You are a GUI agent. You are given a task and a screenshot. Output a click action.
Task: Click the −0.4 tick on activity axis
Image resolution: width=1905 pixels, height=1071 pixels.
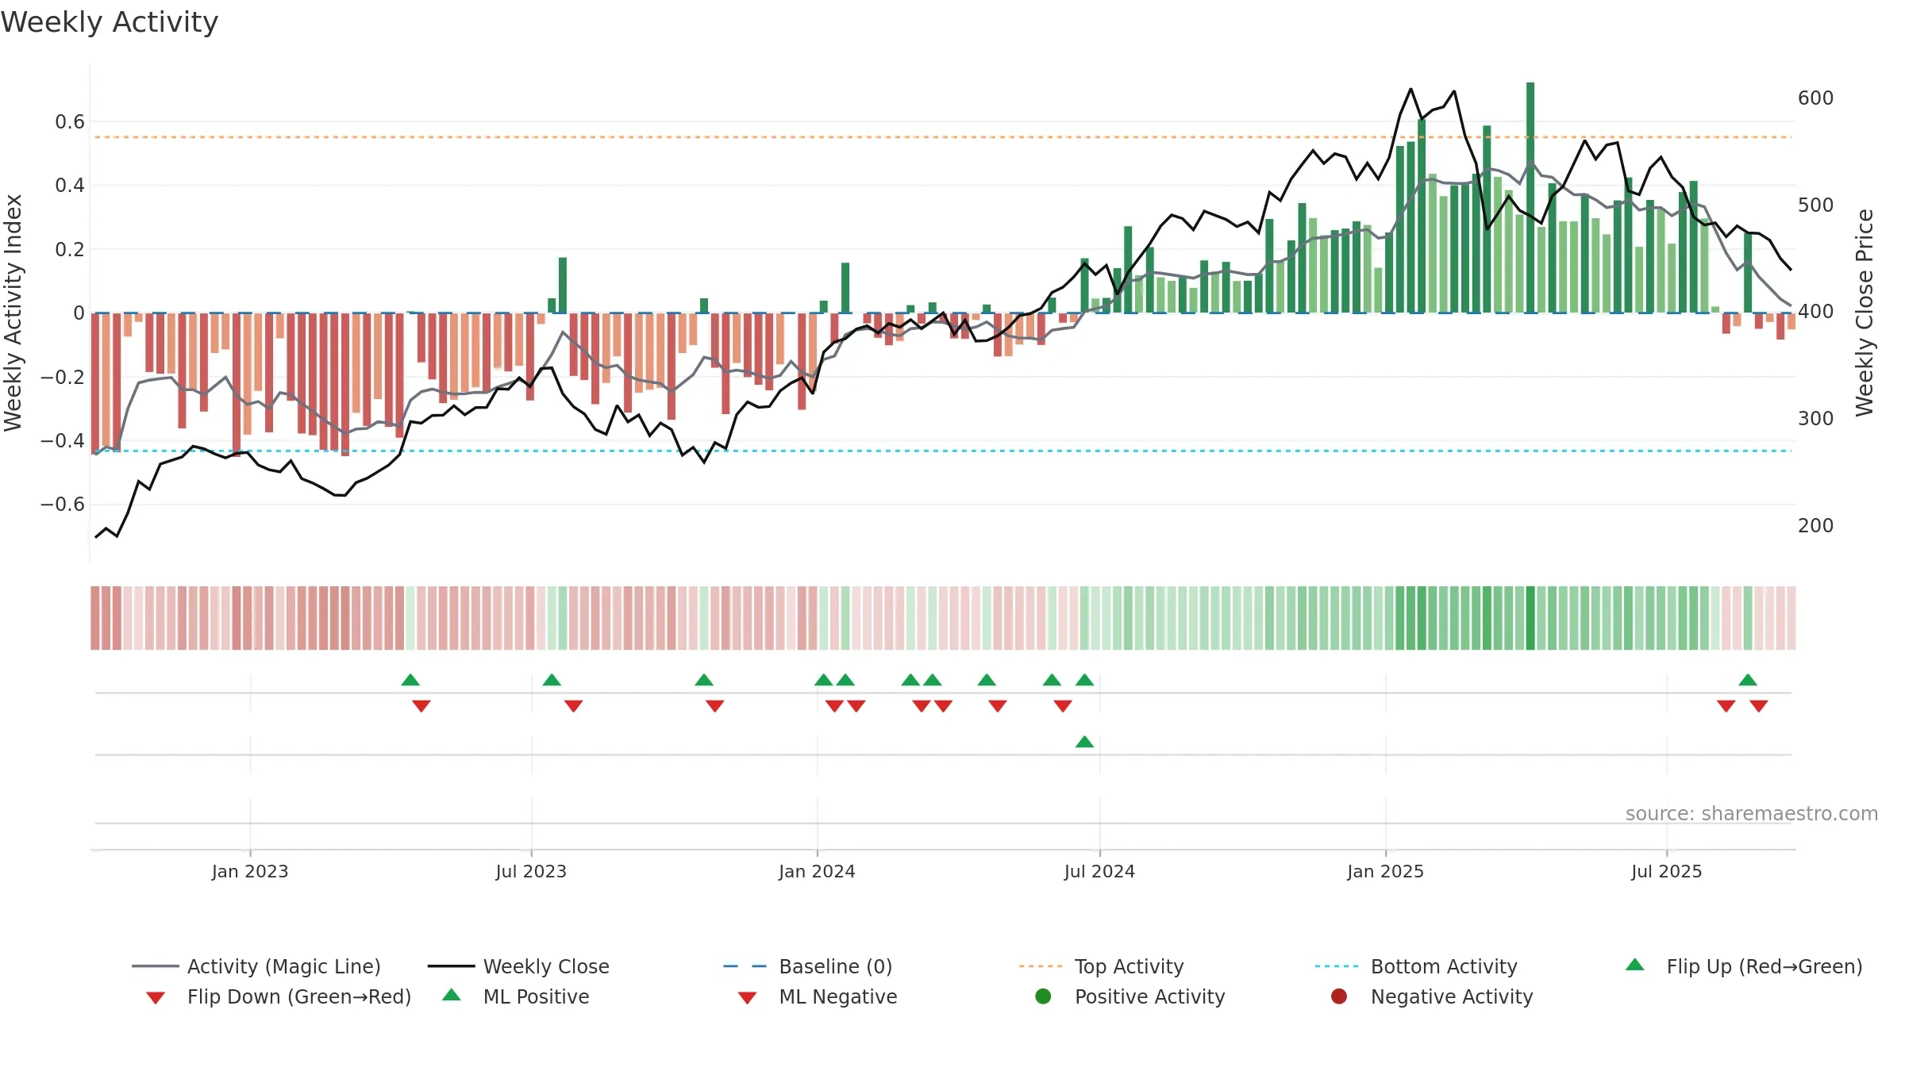63,440
